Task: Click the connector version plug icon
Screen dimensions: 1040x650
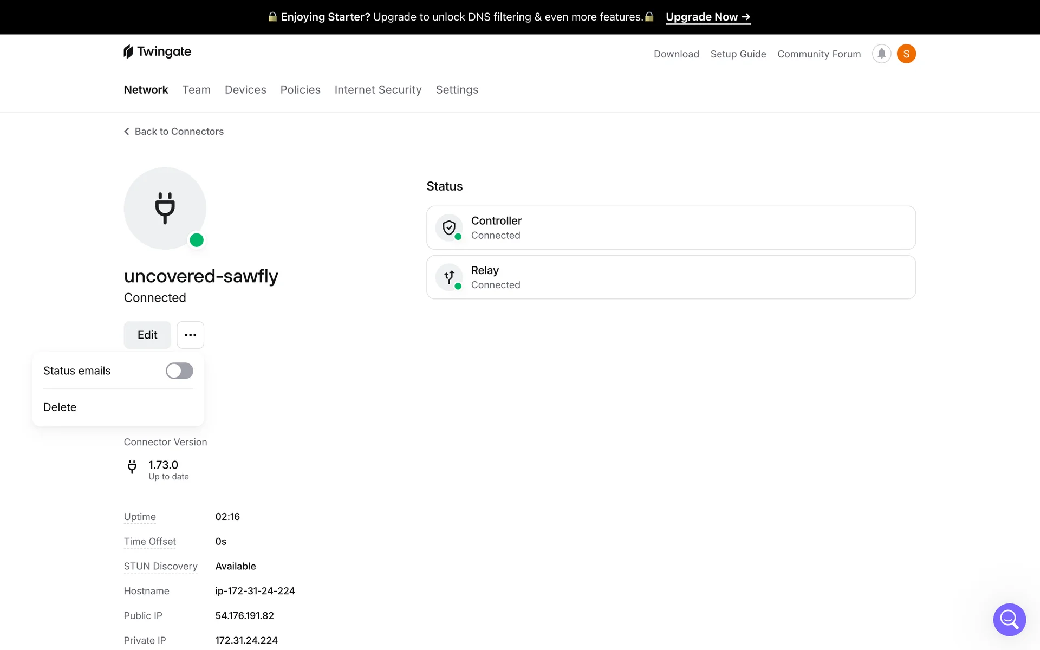Action: tap(132, 467)
